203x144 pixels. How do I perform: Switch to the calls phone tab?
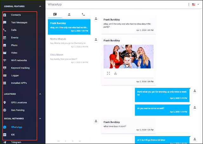pyautogui.click(x=83, y=14)
